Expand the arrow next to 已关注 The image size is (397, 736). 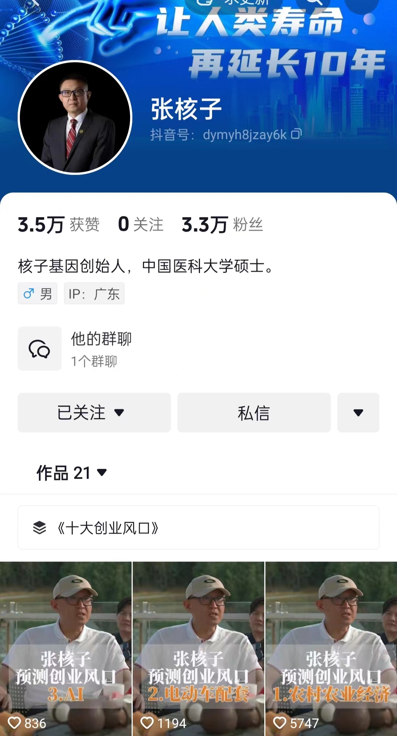119,413
